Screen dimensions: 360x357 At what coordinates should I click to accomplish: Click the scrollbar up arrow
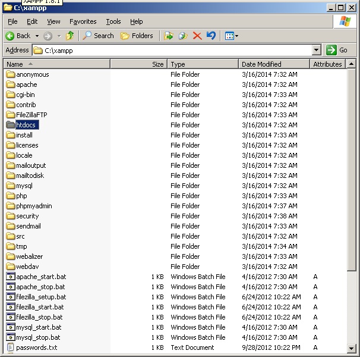click(351, 64)
